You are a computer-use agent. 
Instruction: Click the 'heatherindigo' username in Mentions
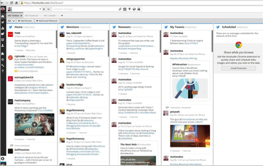74,85
